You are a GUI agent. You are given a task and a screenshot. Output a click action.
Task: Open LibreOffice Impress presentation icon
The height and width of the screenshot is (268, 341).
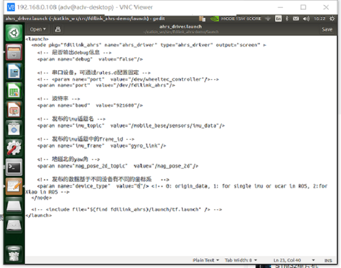click(x=14, y=109)
